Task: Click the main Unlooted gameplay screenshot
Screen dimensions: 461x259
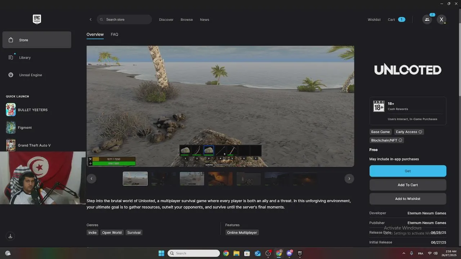Action: (x=220, y=106)
